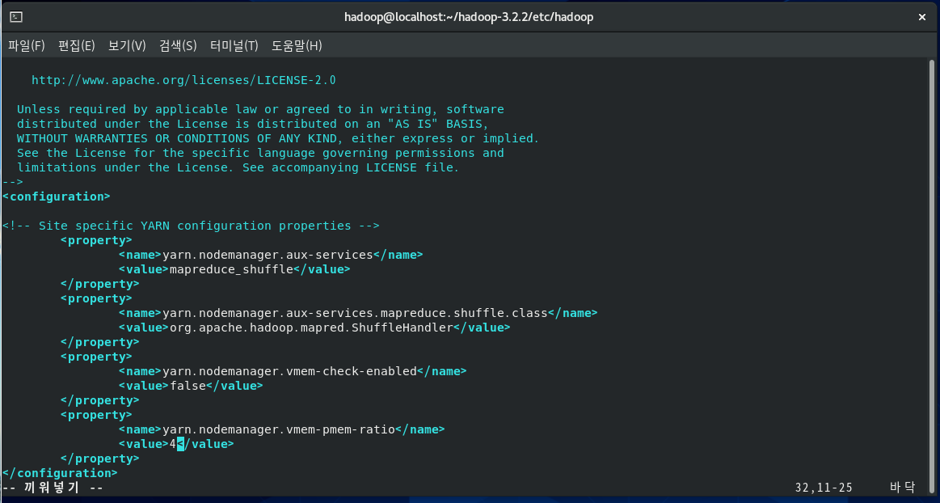Image resolution: width=940 pixels, height=503 pixels.
Task: Click the closing </configuration> tag
Action: coord(60,473)
